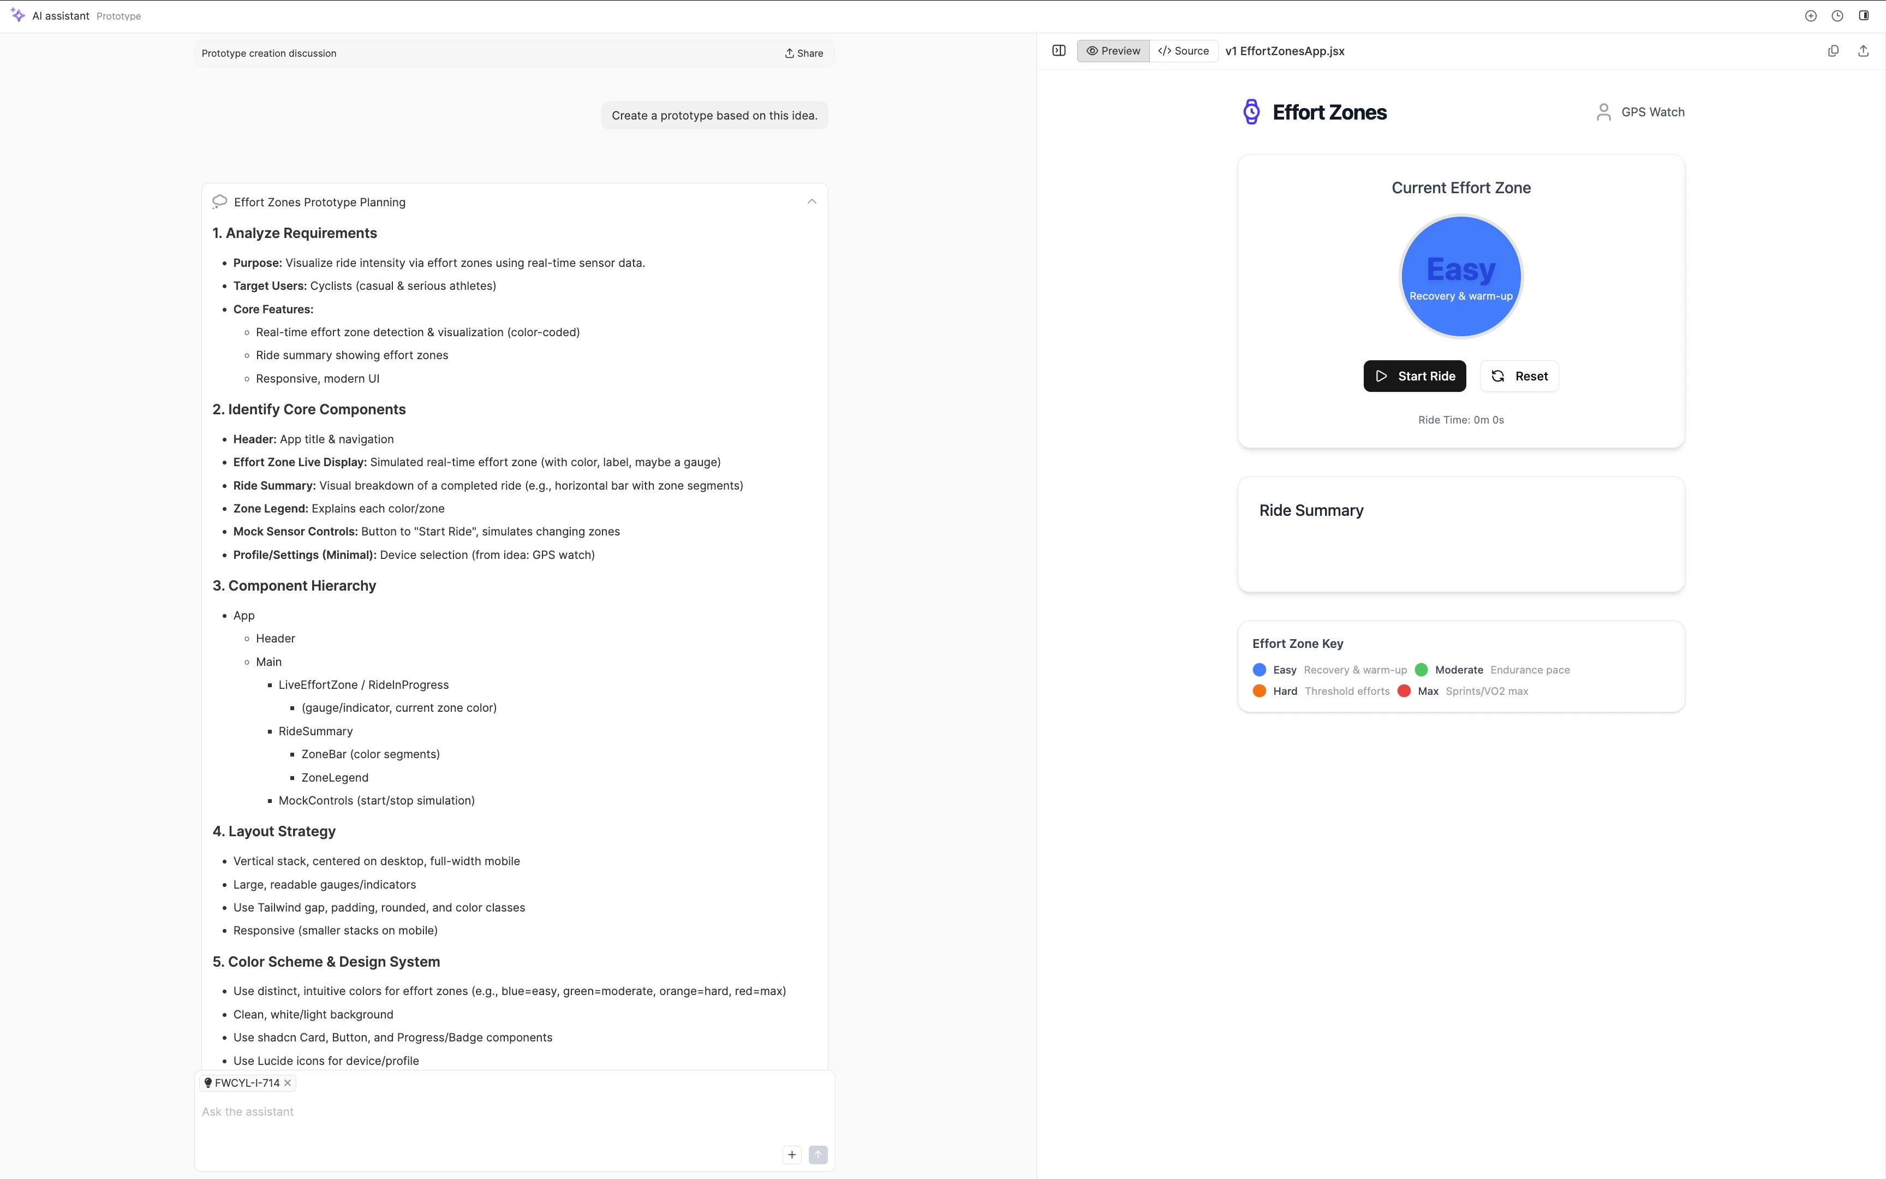Open a new conversation with the plus icon
The image size is (1886, 1179).
(x=1811, y=16)
